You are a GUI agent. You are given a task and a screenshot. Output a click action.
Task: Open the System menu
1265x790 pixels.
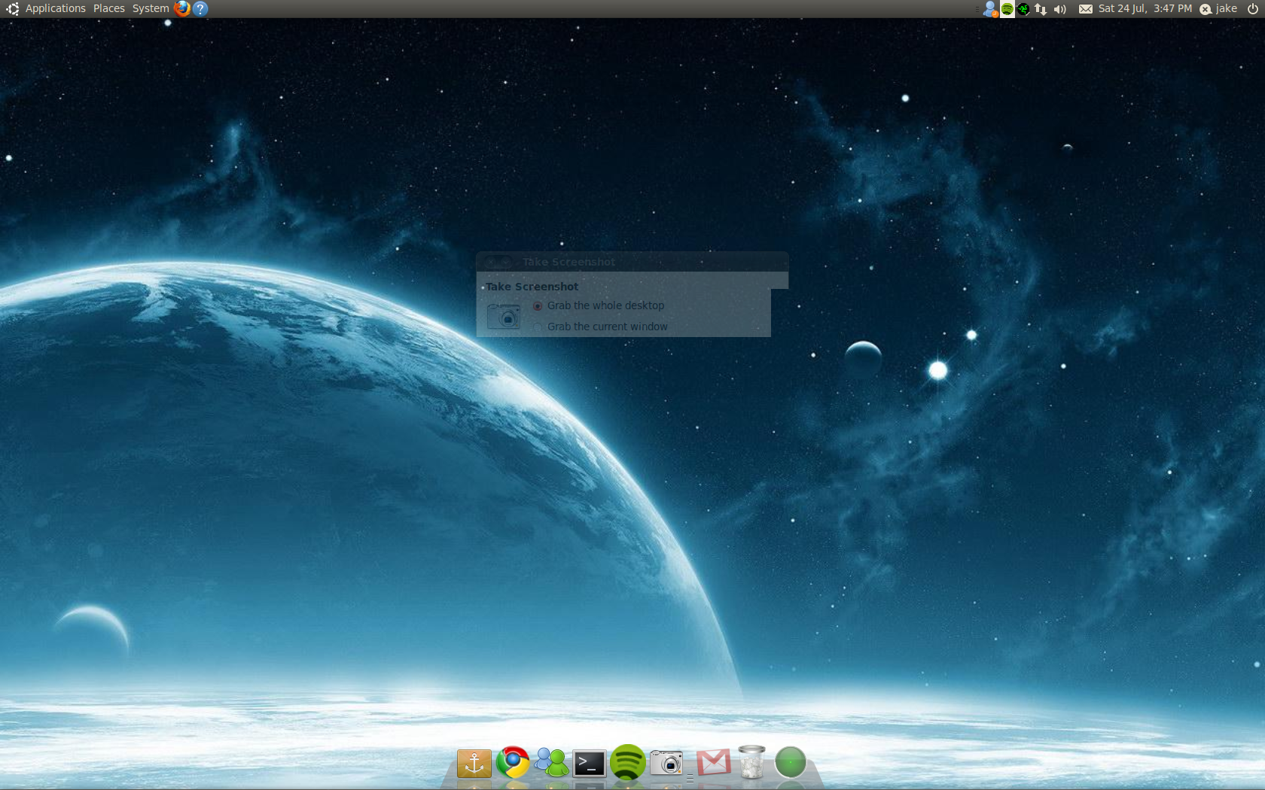151,8
